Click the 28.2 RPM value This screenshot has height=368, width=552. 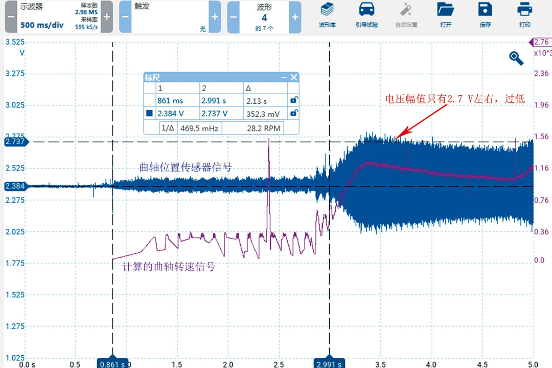[x=264, y=128]
